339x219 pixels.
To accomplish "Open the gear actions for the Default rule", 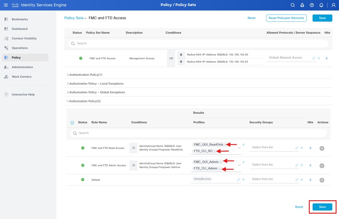I will [322, 180].
